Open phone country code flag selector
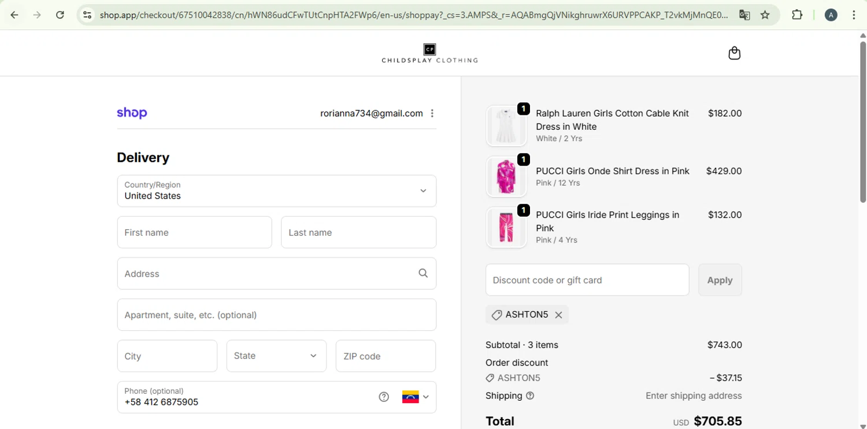 416,397
